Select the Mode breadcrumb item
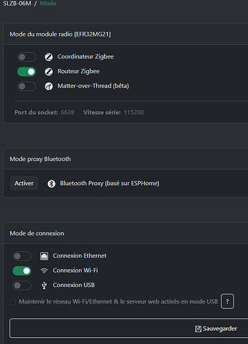 coord(48,3)
